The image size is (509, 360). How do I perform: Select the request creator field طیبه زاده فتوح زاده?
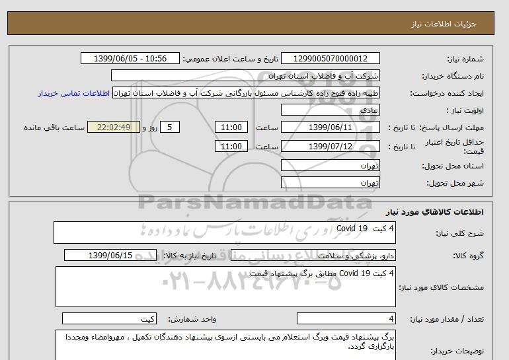246,92
